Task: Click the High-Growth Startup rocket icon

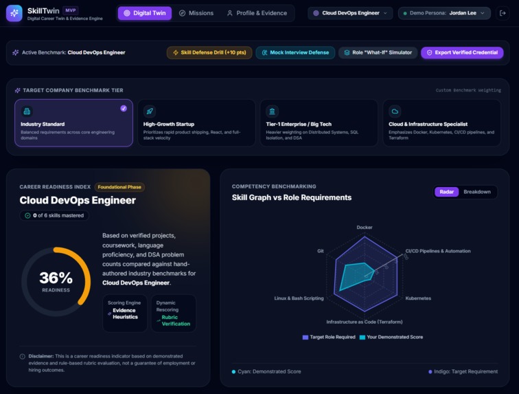Action: (150, 111)
